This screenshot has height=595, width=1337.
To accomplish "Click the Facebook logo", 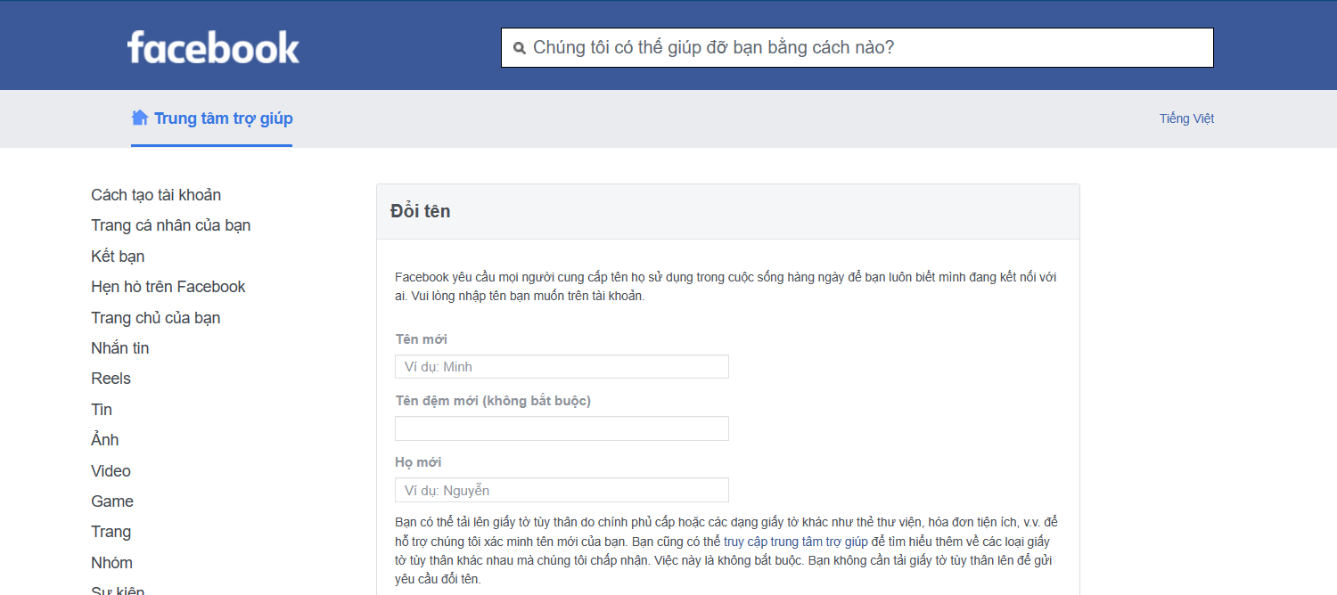I will pos(213,47).
